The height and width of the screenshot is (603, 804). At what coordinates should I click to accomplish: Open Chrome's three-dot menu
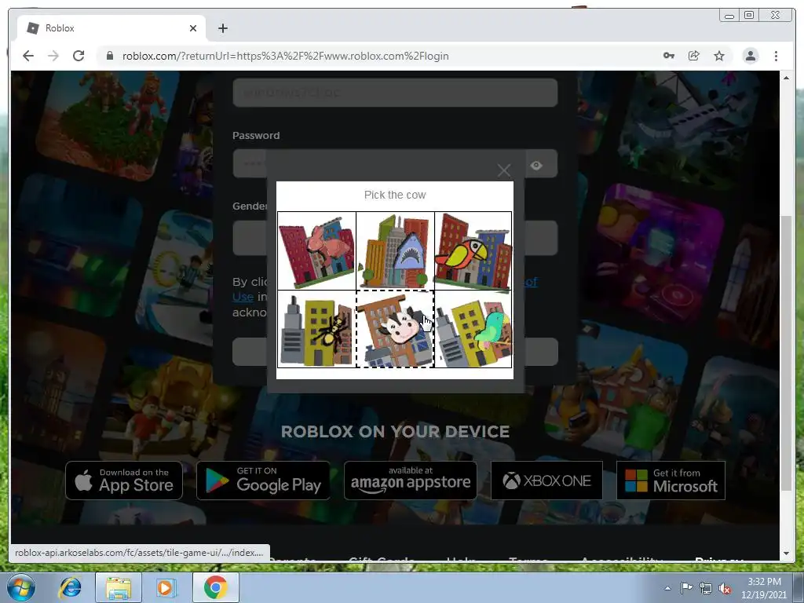[x=776, y=56]
